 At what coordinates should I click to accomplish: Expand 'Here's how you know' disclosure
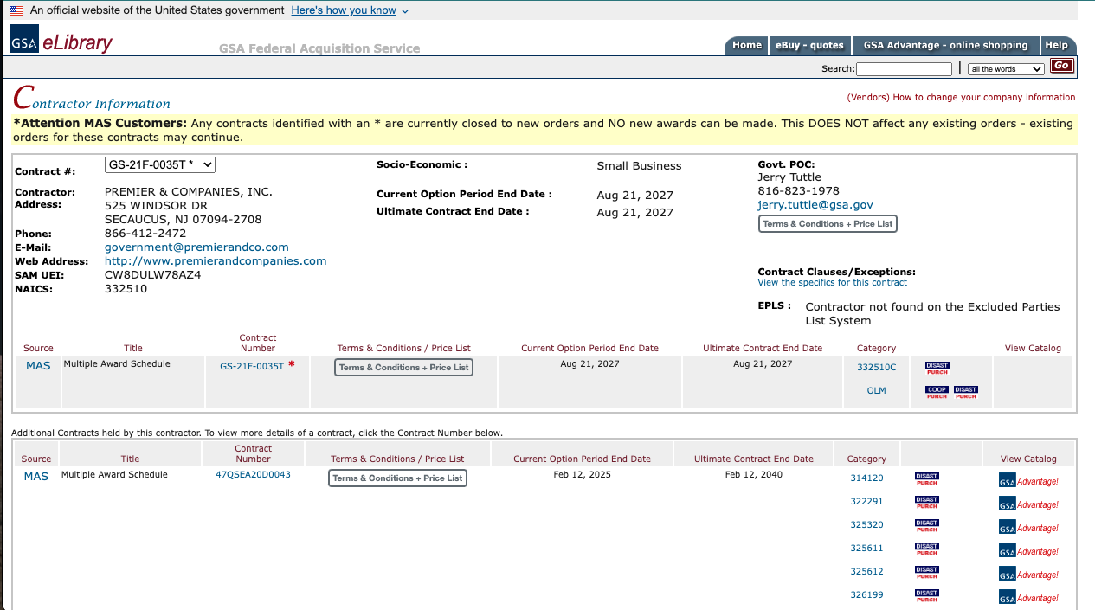(350, 10)
